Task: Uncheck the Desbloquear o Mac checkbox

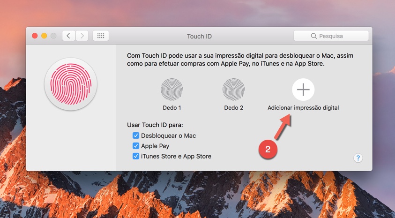Action: tap(136, 135)
